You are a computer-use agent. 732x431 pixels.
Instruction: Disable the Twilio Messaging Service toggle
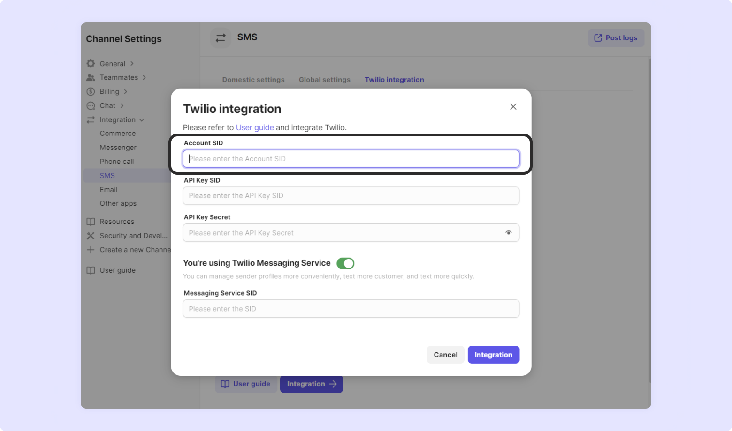[x=345, y=263]
